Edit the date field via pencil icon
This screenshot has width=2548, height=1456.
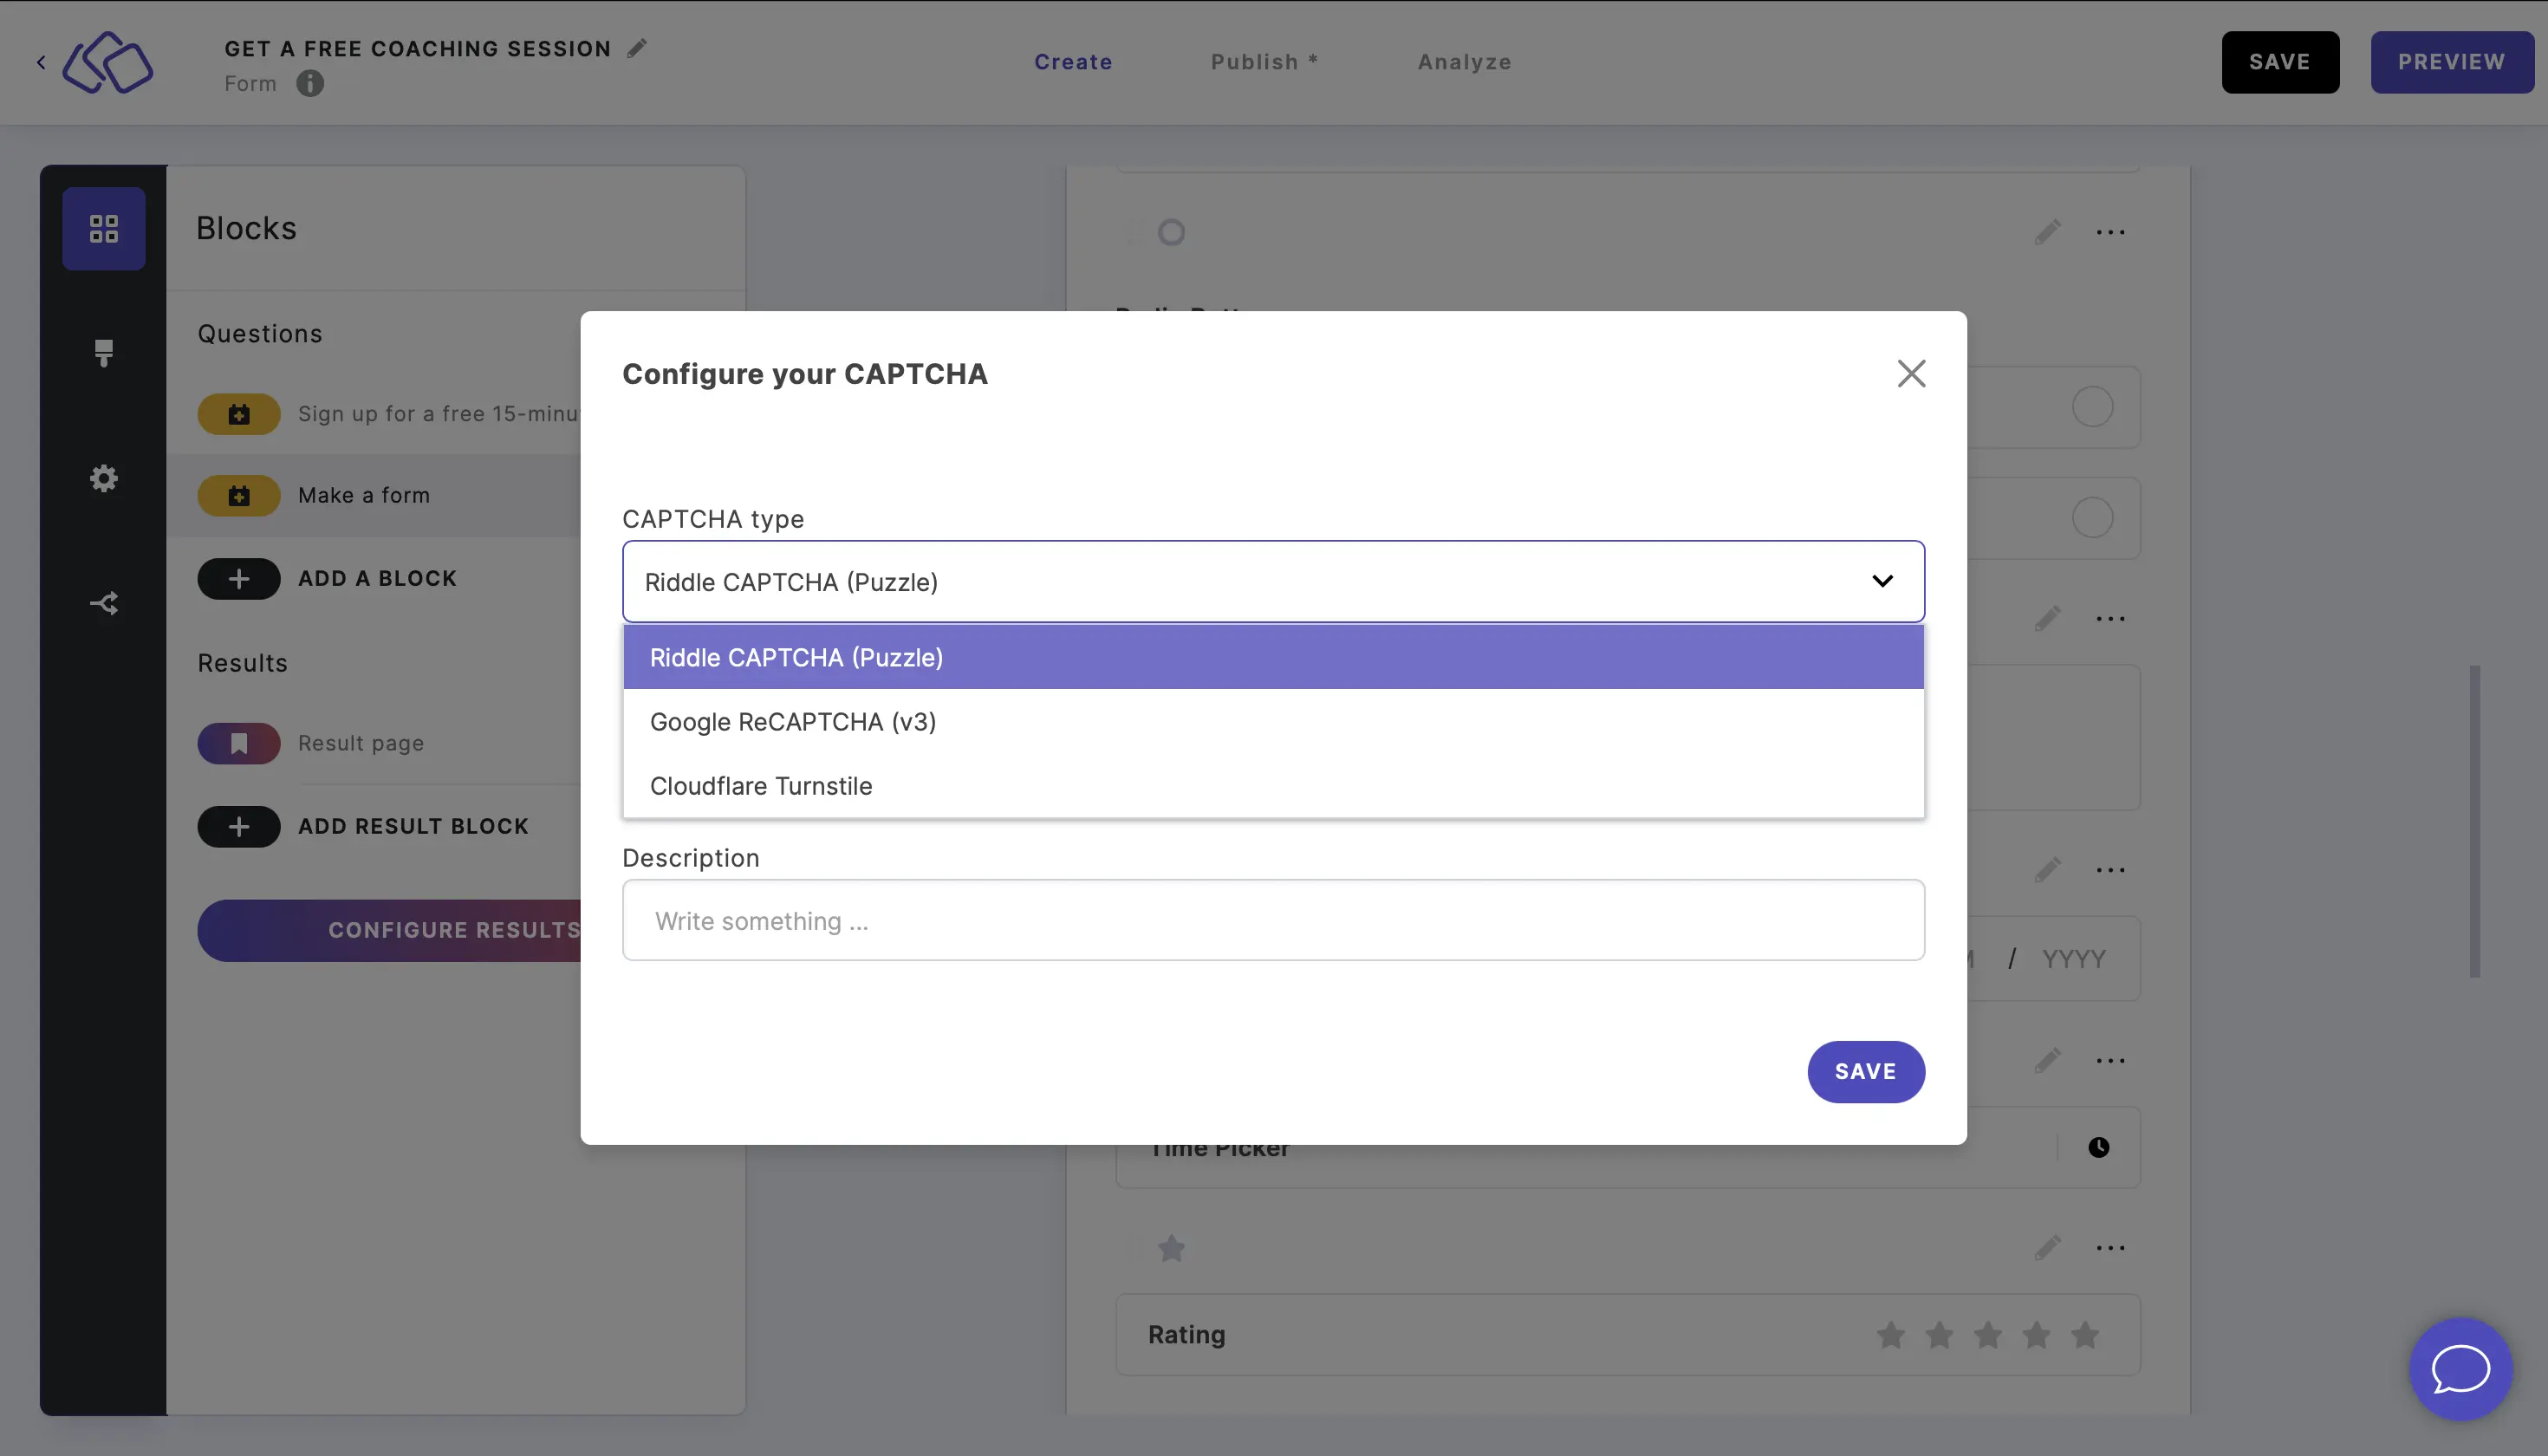[2047, 869]
